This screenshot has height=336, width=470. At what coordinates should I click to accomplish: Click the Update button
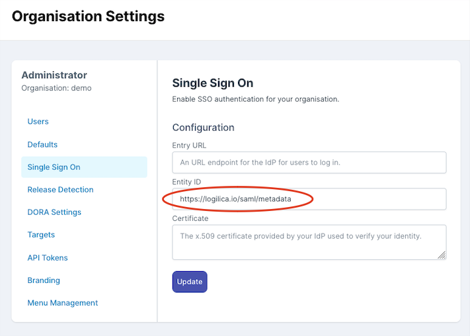(190, 282)
